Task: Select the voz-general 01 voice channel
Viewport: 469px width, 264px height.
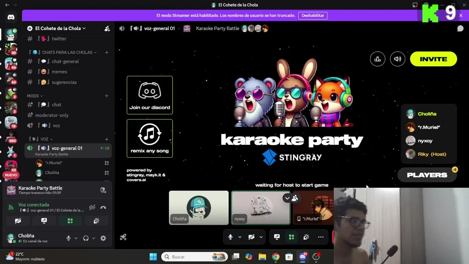Action: click(69, 150)
